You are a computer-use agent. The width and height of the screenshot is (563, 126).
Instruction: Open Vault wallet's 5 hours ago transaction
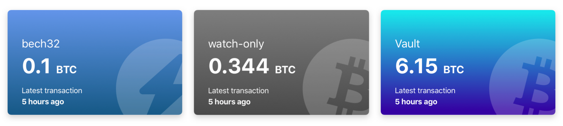(416, 102)
